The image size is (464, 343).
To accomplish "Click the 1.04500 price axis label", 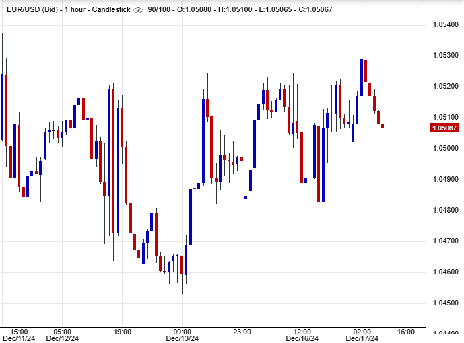I will click(444, 303).
